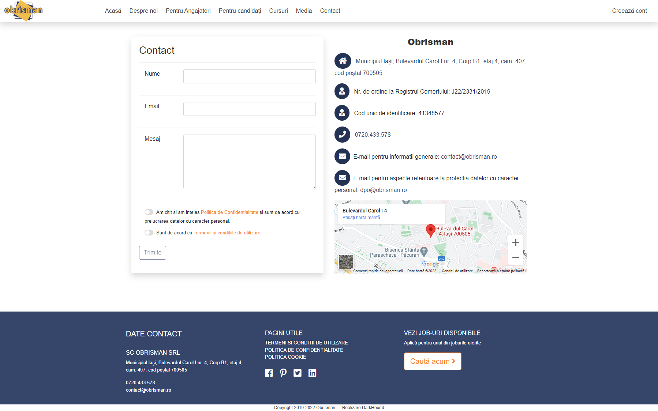Image resolution: width=658 pixels, height=411 pixels.
Task: Click the Caută acum button
Action: click(433, 361)
